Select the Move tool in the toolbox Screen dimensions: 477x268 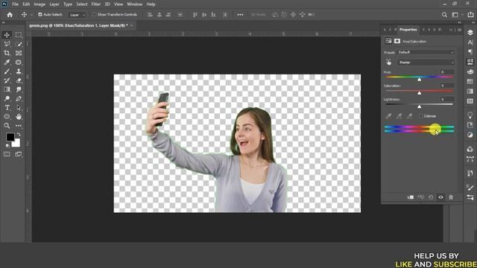7,35
